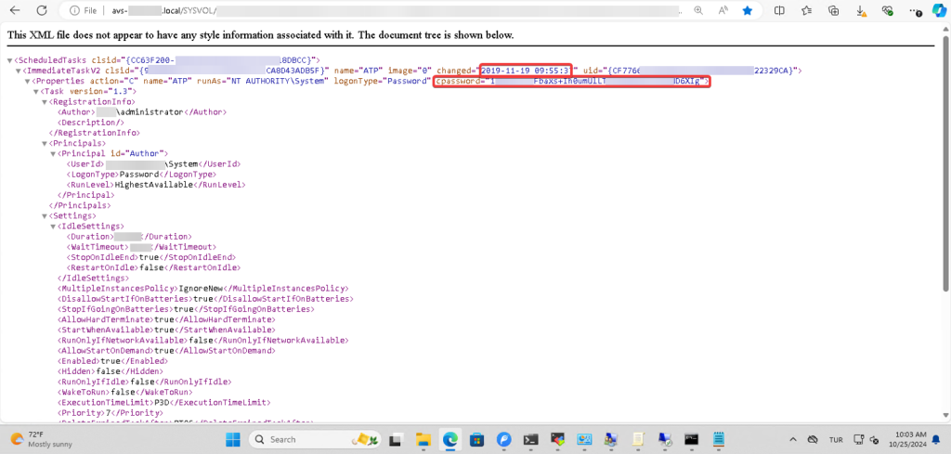Open the zoom magnifier in address bar
The image size is (951, 454).
(698, 11)
